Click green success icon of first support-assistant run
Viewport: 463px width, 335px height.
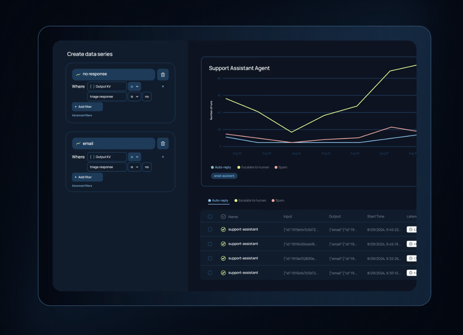click(x=223, y=230)
